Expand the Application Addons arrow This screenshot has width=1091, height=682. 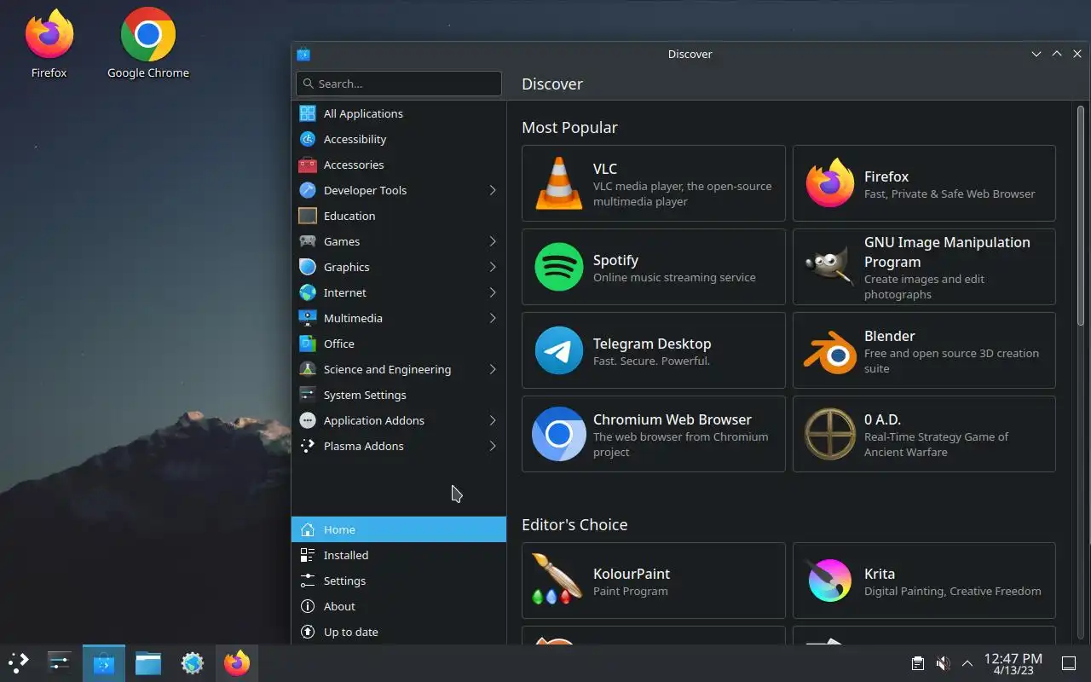click(493, 420)
